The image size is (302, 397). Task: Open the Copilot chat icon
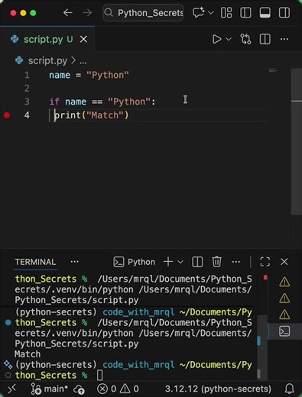[x=198, y=12]
